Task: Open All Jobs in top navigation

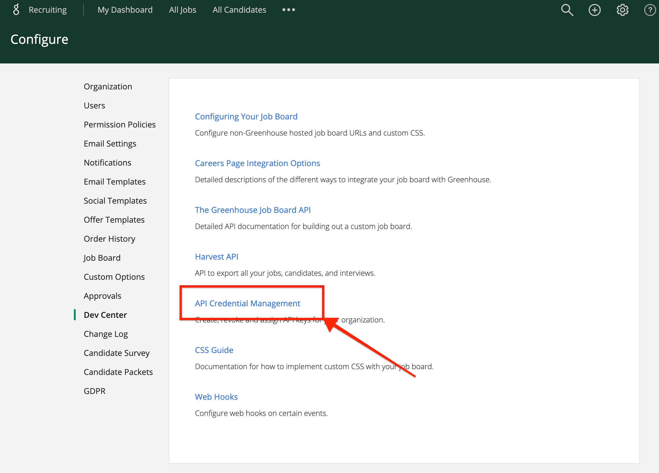Action: [x=183, y=10]
